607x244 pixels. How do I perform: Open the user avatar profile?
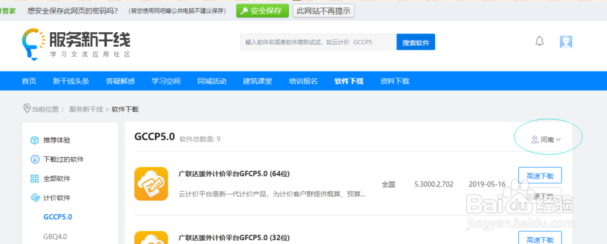point(566,42)
